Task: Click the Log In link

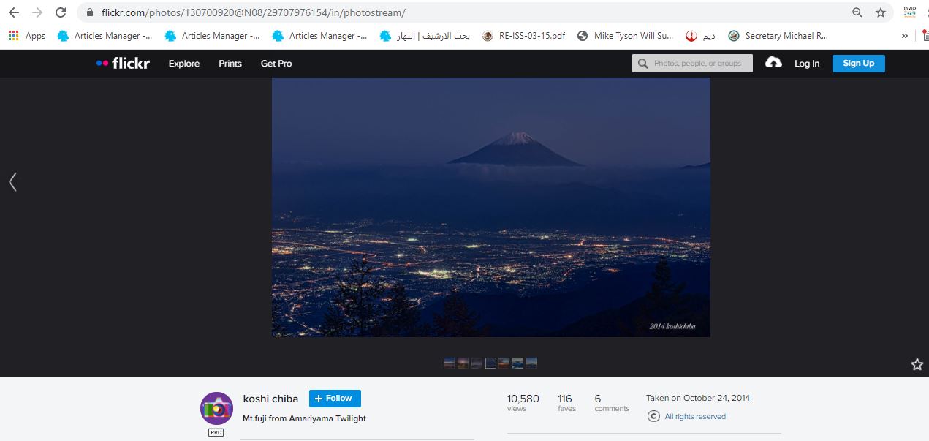Action: 807,64
